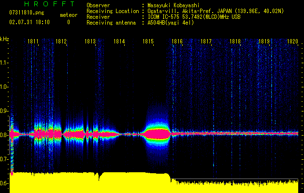Click the 1815 time marker
This screenshot has height=193, width=304.
(x=148, y=41)
